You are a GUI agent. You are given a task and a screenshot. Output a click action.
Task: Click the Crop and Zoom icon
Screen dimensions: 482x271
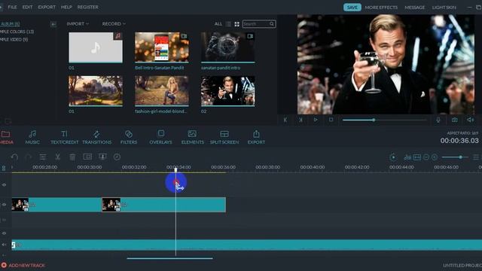pos(87,157)
